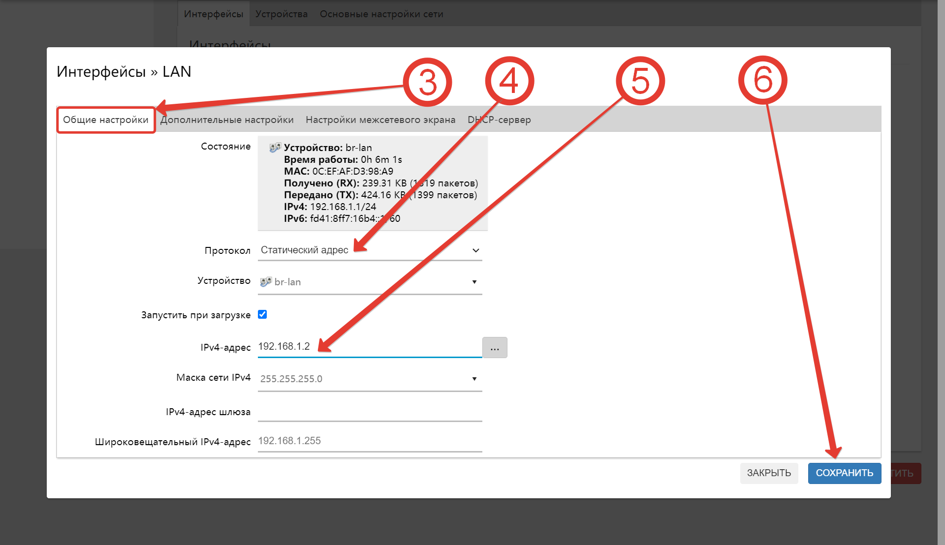Open 'Настройки межсетевого экрана' tab
This screenshot has width=945, height=545.
380,120
